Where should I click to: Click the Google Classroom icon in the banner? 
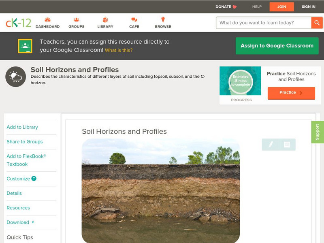pyautogui.click(x=25, y=45)
